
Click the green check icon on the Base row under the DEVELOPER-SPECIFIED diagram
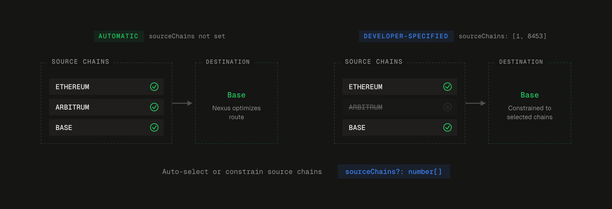[x=448, y=127]
